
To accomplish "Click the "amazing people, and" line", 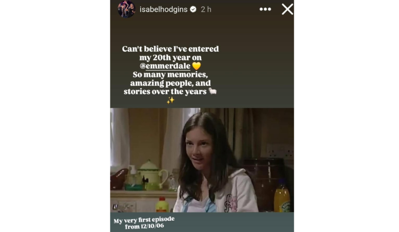I will (x=170, y=83).
